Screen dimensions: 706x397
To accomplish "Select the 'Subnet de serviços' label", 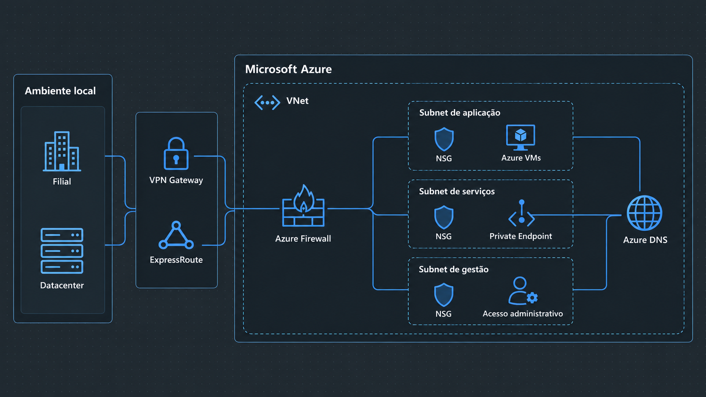I will click(457, 192).
